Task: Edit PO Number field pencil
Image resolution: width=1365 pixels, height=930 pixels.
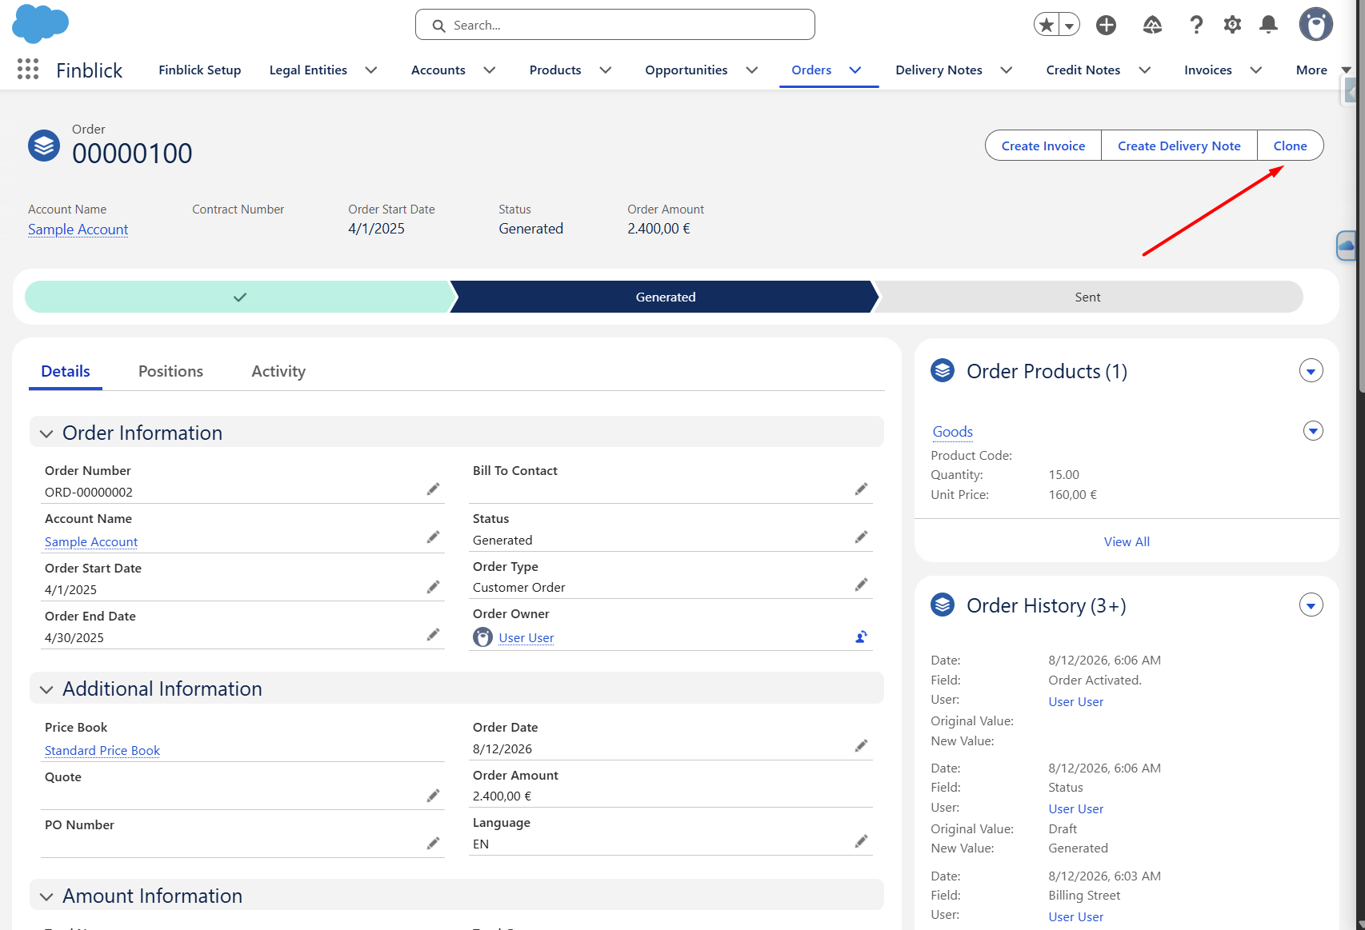Action: pyautogui.click(x=433, y=843)
